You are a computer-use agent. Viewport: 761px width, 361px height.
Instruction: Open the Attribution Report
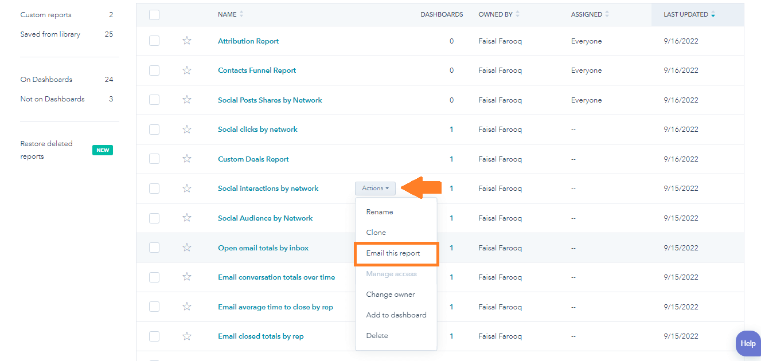point(248,41)
